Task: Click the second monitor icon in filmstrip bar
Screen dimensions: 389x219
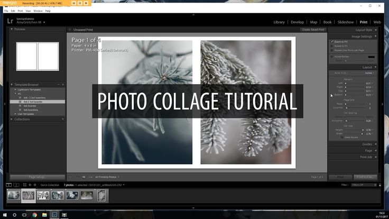Action: 16,185
